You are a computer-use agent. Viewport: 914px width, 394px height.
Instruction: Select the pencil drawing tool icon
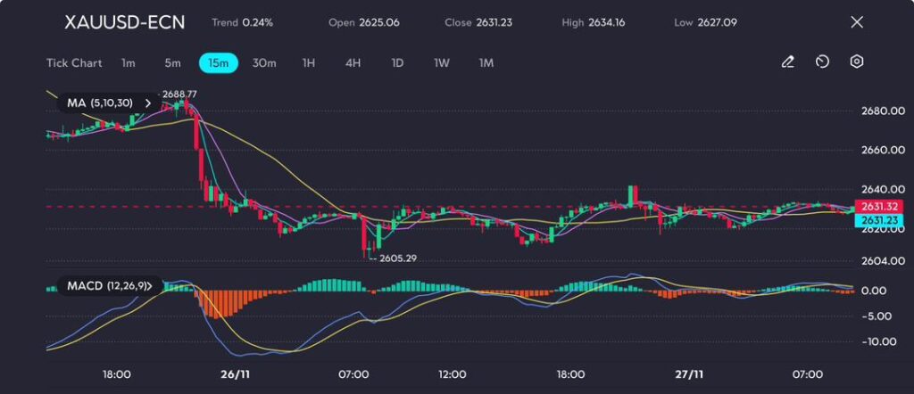(x=787, y=62)
